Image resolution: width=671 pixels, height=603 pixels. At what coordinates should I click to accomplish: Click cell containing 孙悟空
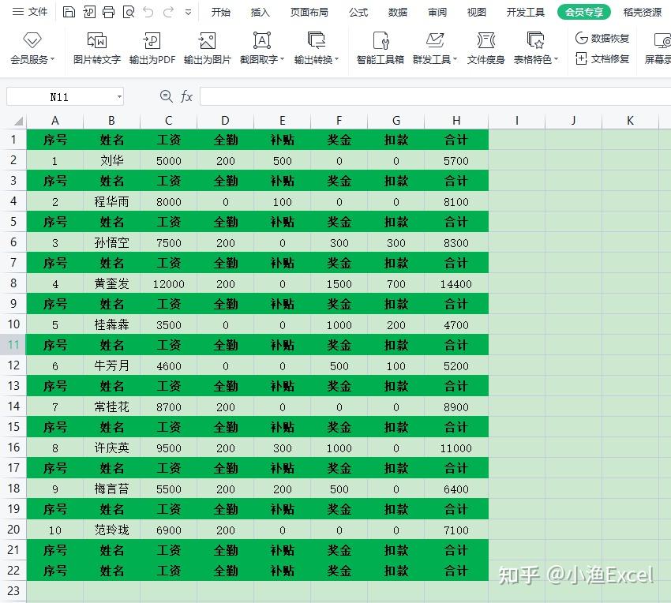point(111,242)
